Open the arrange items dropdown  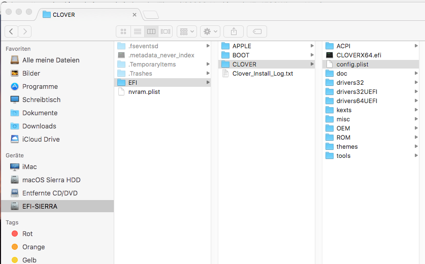[x=187, y=31]
